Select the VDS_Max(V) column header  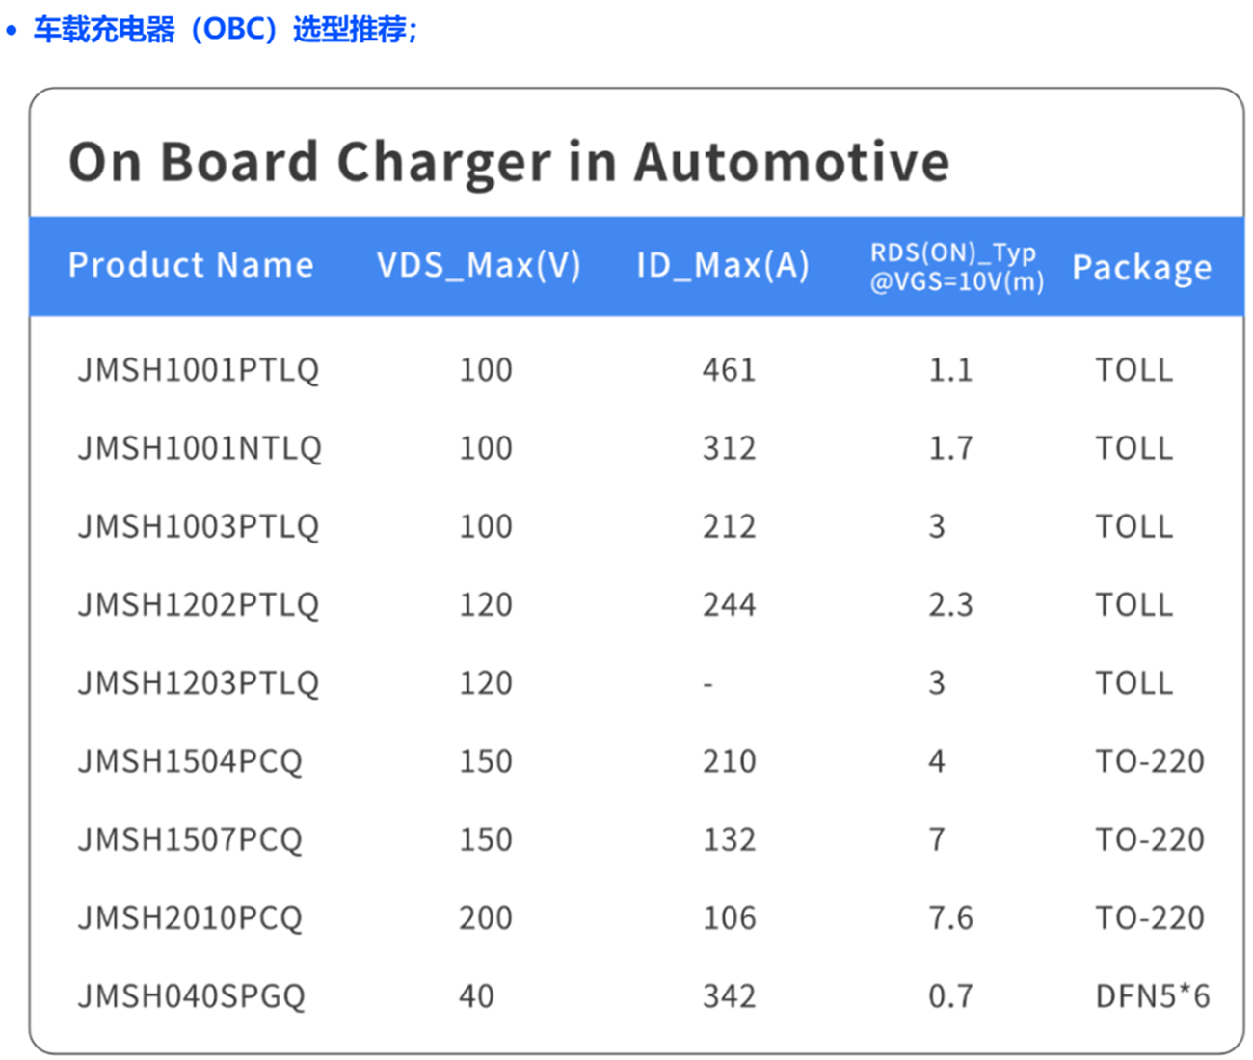pos(479,265)
